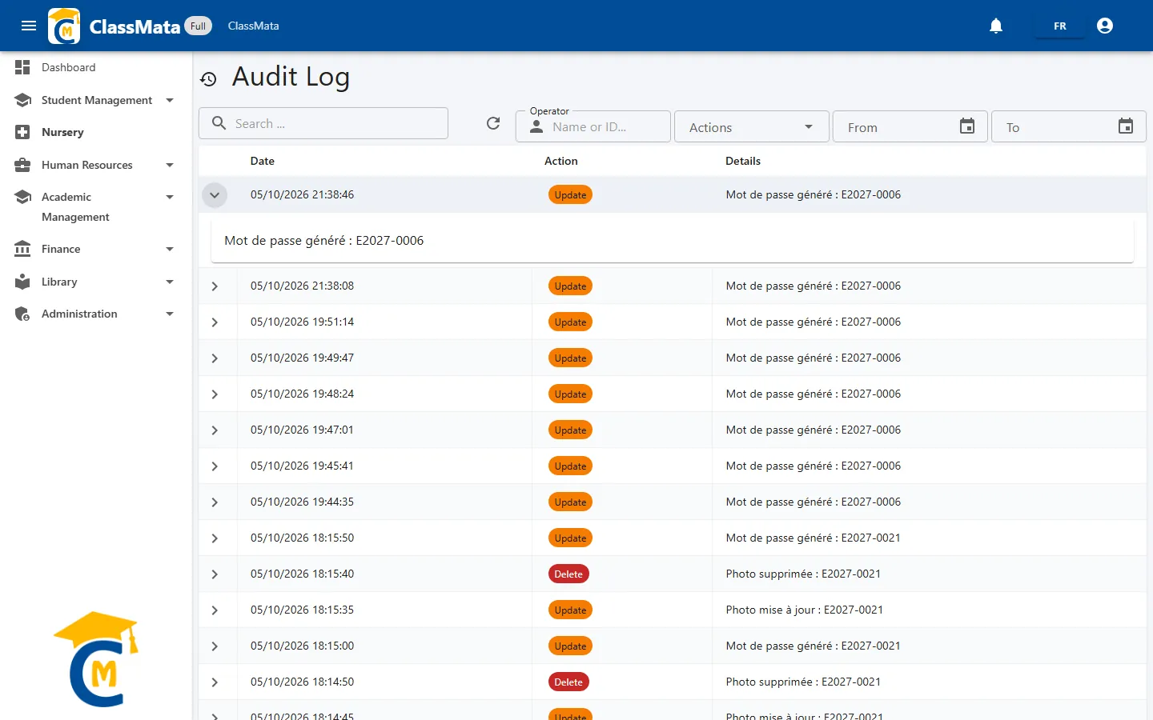
Task: Click in the Search field
Action: [x=323, y=123]
